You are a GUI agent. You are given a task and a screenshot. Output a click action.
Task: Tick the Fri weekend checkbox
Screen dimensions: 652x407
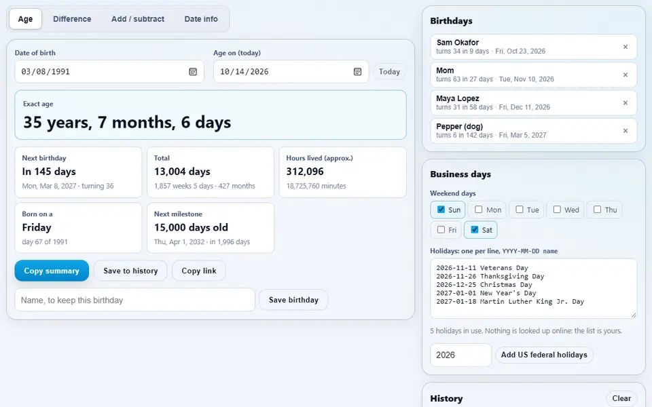441,229
